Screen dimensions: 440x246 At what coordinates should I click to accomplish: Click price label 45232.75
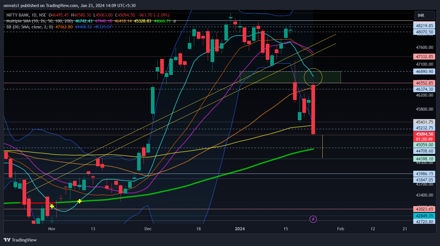(425, 128)
